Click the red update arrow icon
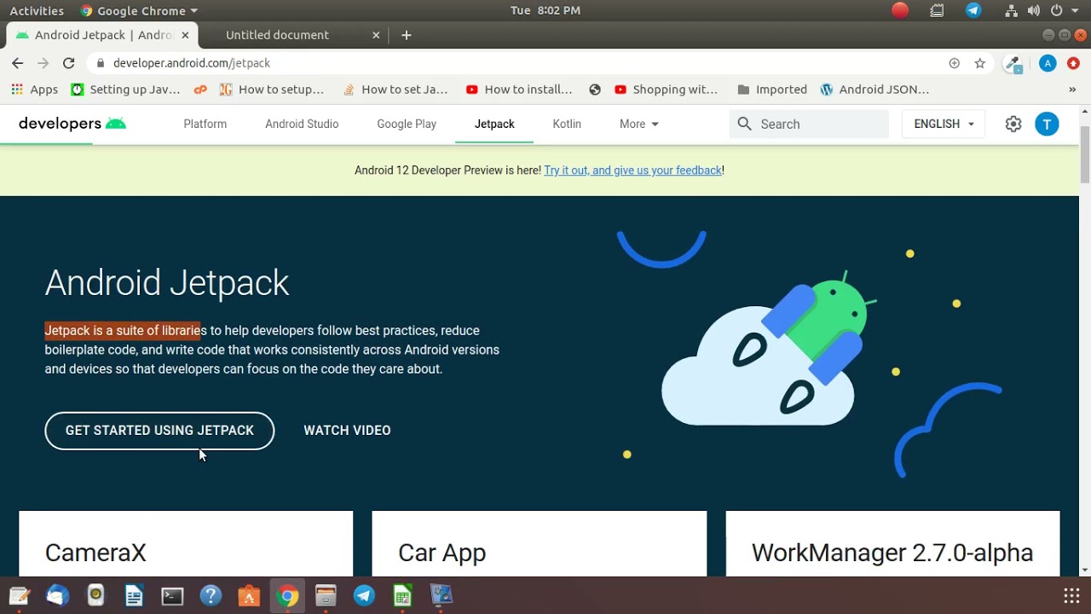Viewport: 1091px width, 614px height. tap(1073, 63)
